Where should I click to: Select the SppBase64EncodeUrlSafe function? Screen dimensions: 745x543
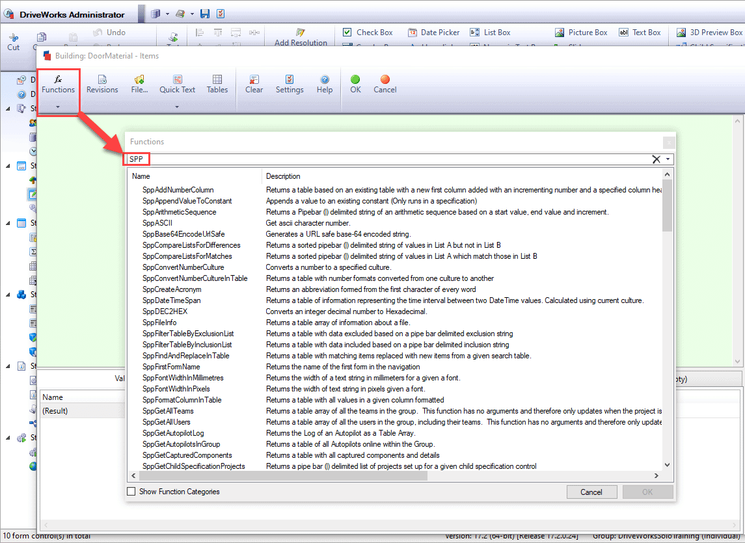(183, 233)
